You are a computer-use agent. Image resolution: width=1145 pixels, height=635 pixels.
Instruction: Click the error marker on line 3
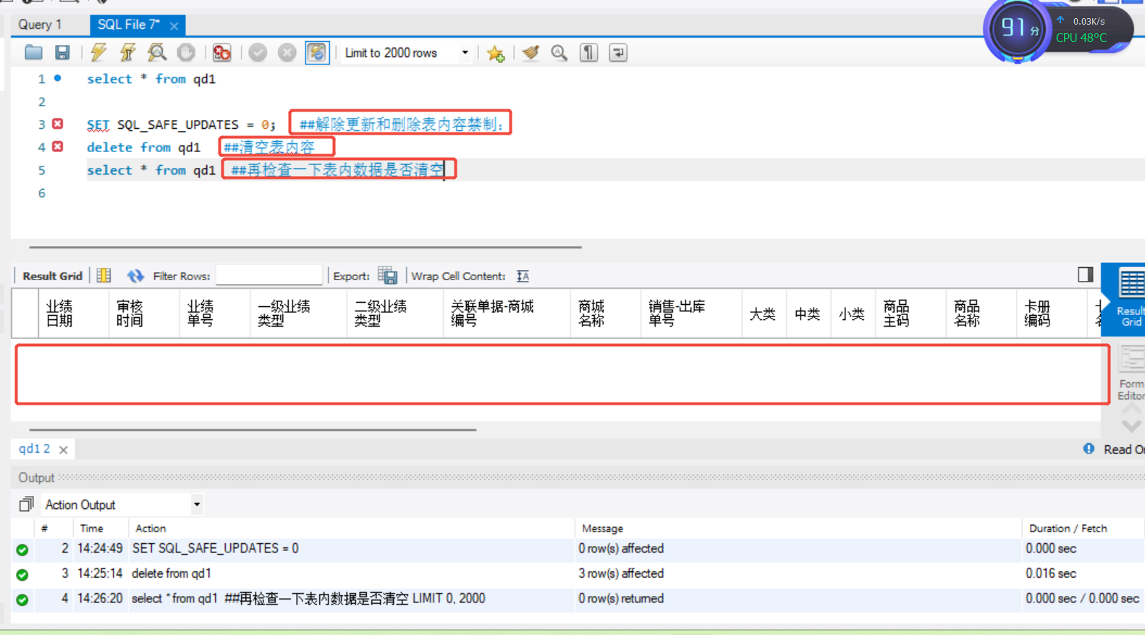[58, 124]
